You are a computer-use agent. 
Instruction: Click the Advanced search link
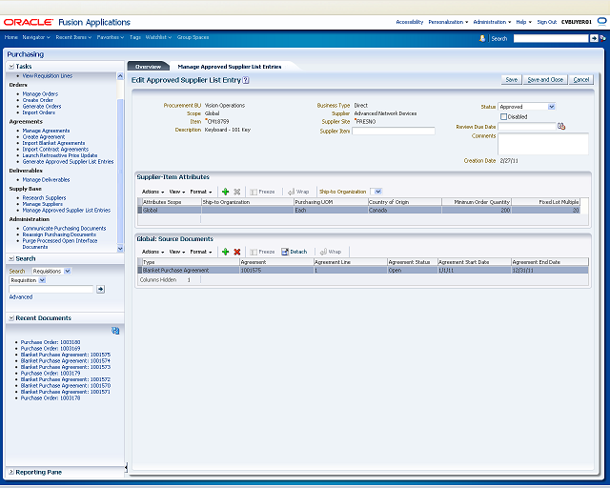click(x=21, y=297)
